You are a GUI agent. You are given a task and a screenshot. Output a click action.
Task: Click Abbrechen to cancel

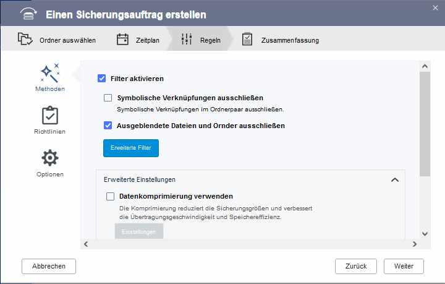coord(49,266)
